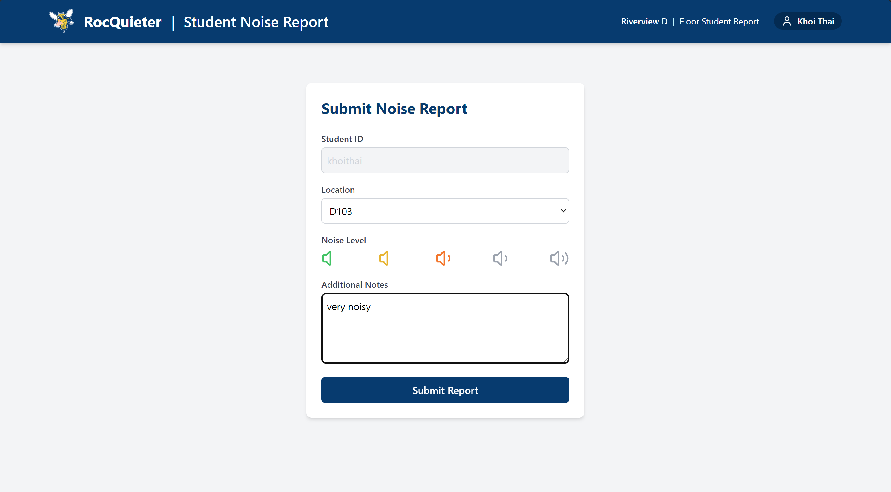Click the RocQuieter brand title text

click(123, 22)
